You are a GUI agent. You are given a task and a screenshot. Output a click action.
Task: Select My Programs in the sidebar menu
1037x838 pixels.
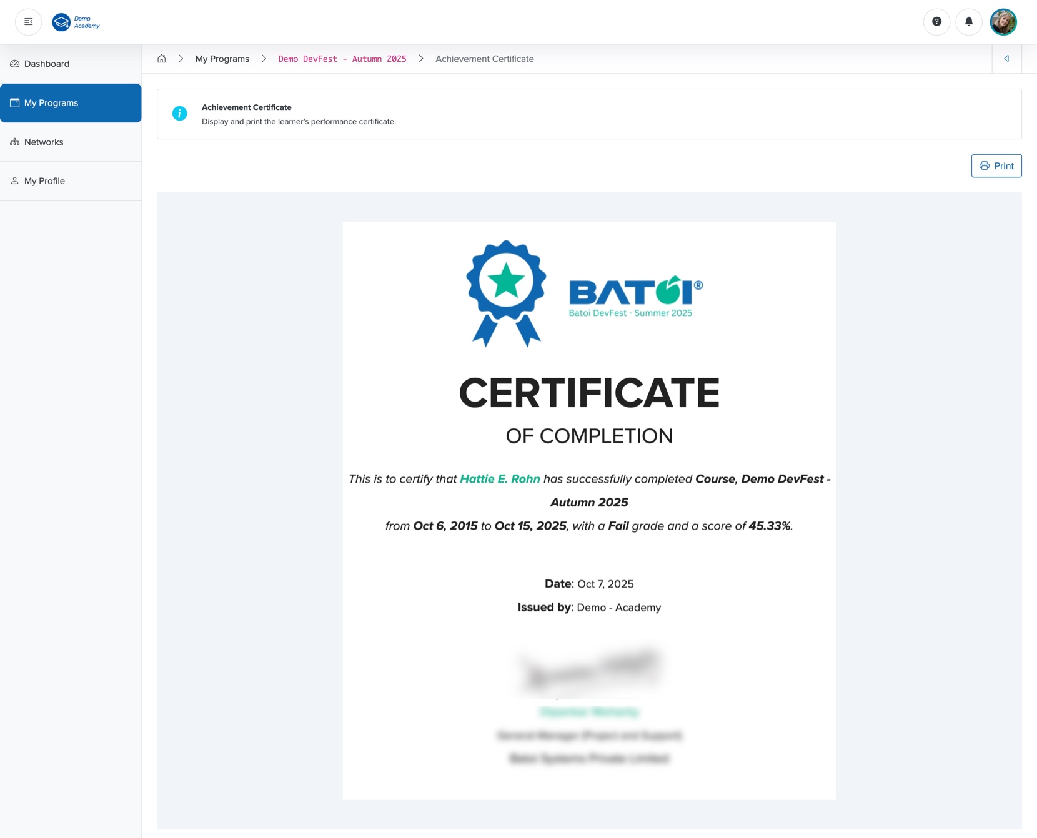[50, 102]
